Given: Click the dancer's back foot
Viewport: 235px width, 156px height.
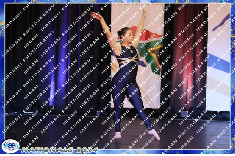Looking at the screenshot, I should pyautogui.click(x=118, y=135).
